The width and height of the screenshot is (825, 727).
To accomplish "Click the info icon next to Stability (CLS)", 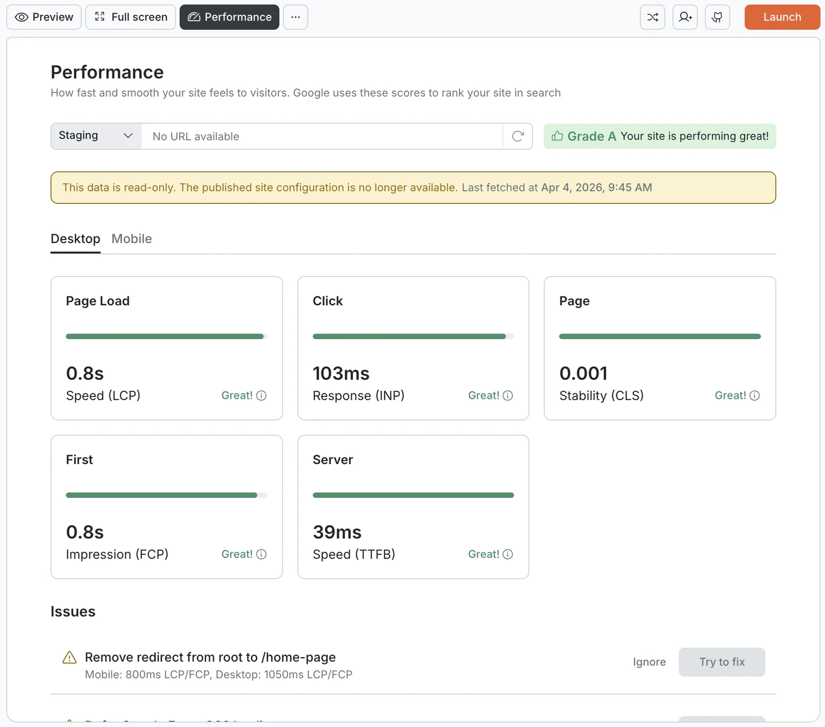I will [x=755, y=395].
